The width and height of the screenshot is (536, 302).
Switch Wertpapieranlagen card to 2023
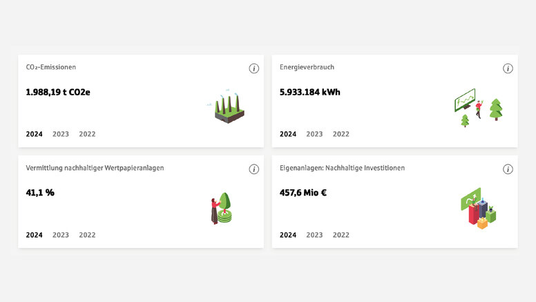point(61,235)
